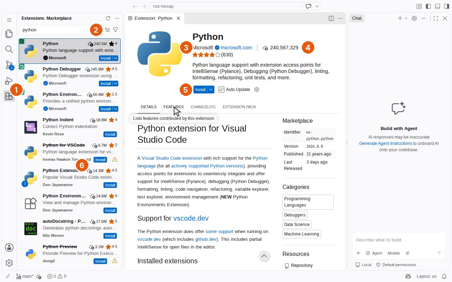
Task: Open the microsoft.com publisher link
Action: (236, 48)
